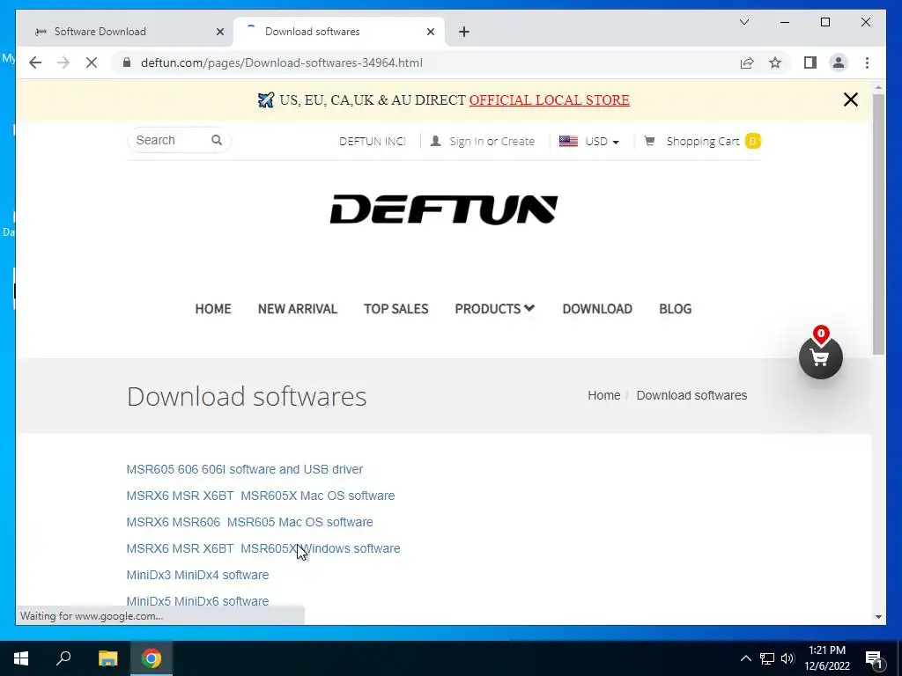Click Chrome icon in taskbar
The width and height of the screenshot is (902, 676).
click(x=152, y=658)
